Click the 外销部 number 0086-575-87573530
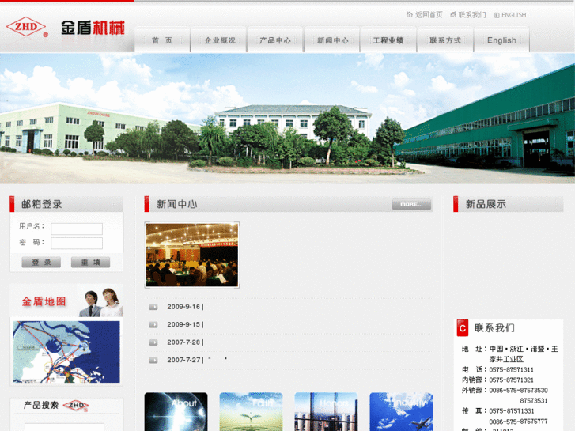Viewport: 575px width, 431px height. [x=518, y=391]
